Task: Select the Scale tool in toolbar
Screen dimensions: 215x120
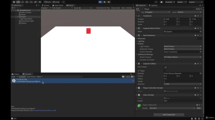Action: coord(27,2)
